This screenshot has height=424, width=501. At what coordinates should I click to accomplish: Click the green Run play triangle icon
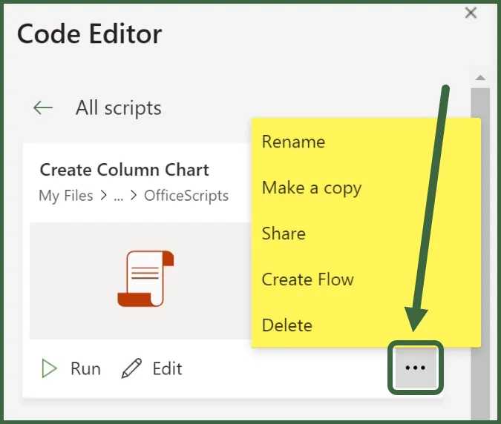point(49,368)
